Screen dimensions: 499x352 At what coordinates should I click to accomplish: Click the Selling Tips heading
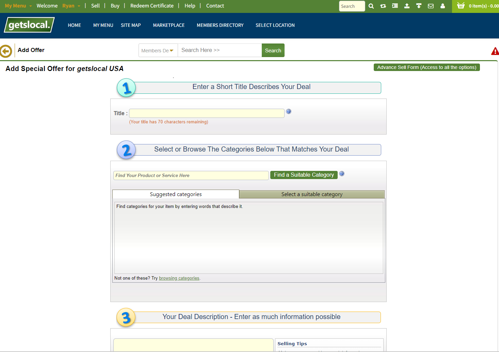(x=292, y=344)
